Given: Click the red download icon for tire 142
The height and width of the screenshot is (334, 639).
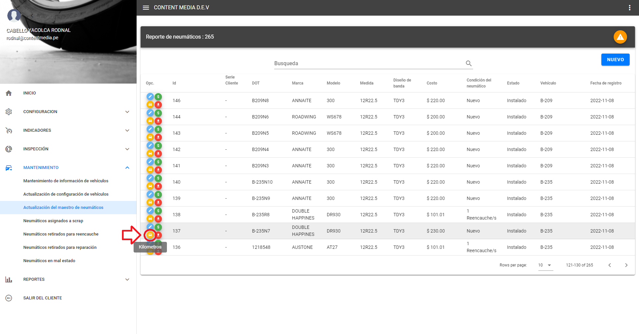Looking at the screenshot, I should coord(158,154).
